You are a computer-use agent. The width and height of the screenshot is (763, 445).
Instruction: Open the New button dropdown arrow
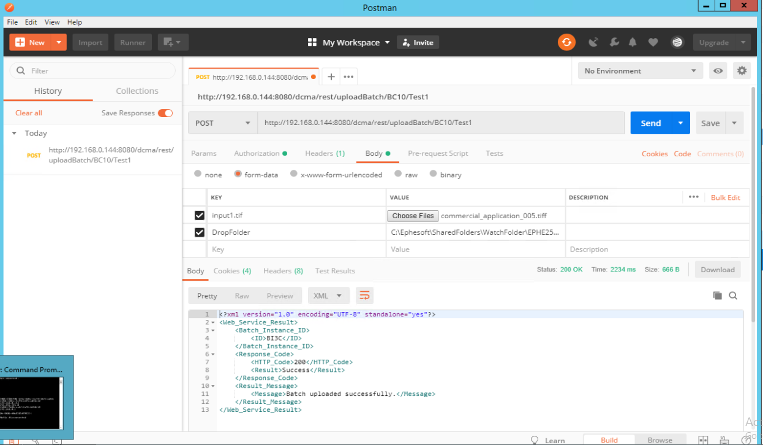point(59,42)
